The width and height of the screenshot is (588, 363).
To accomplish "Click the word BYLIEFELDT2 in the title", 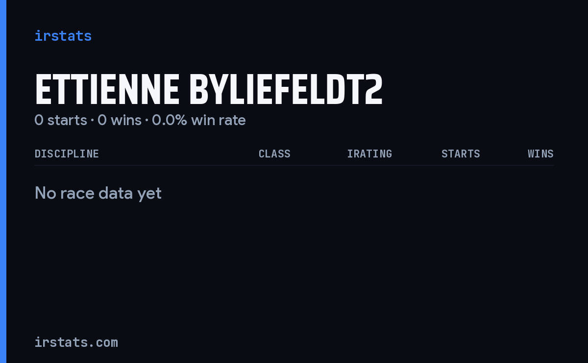I will (x=286, y=90).
